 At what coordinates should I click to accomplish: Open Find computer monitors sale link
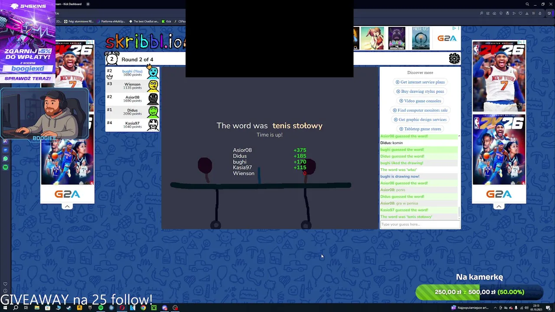coord(420,110)
